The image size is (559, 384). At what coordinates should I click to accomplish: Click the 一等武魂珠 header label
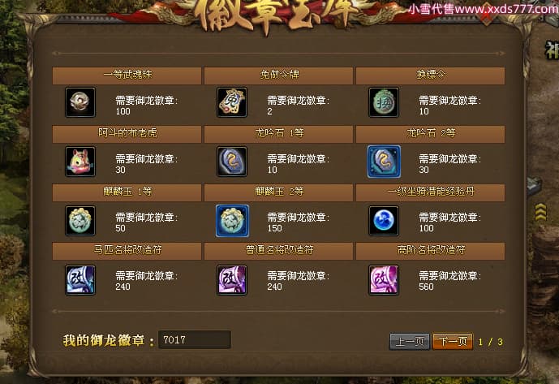pos(127,75)
